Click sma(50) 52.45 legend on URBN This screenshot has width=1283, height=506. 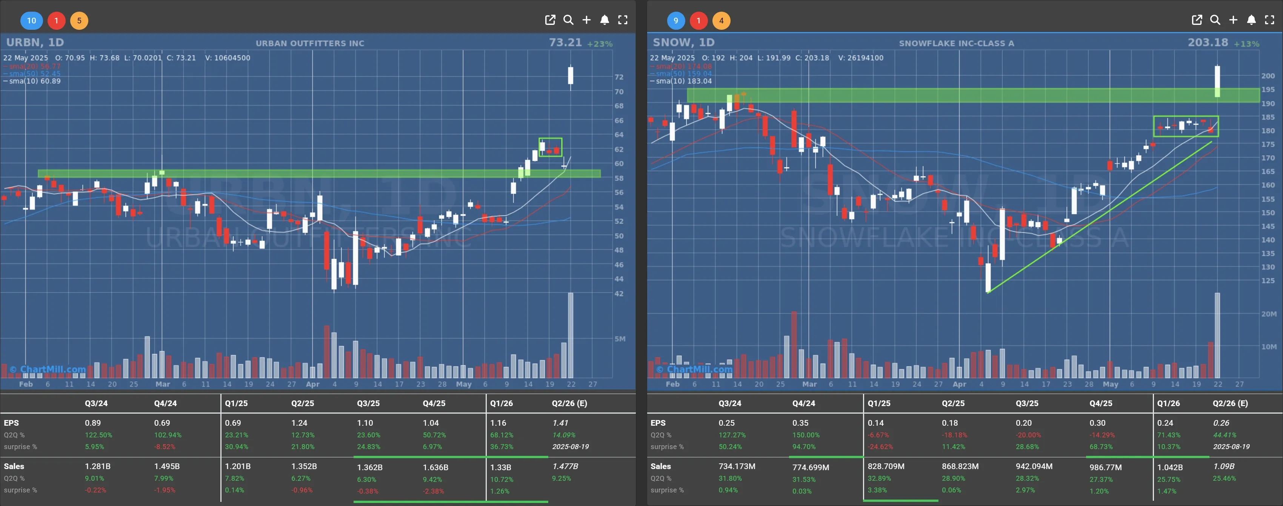(x=32, y=74)
